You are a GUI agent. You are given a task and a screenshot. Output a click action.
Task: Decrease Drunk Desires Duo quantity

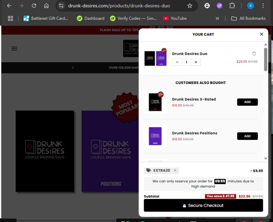[x=177, y=62]
